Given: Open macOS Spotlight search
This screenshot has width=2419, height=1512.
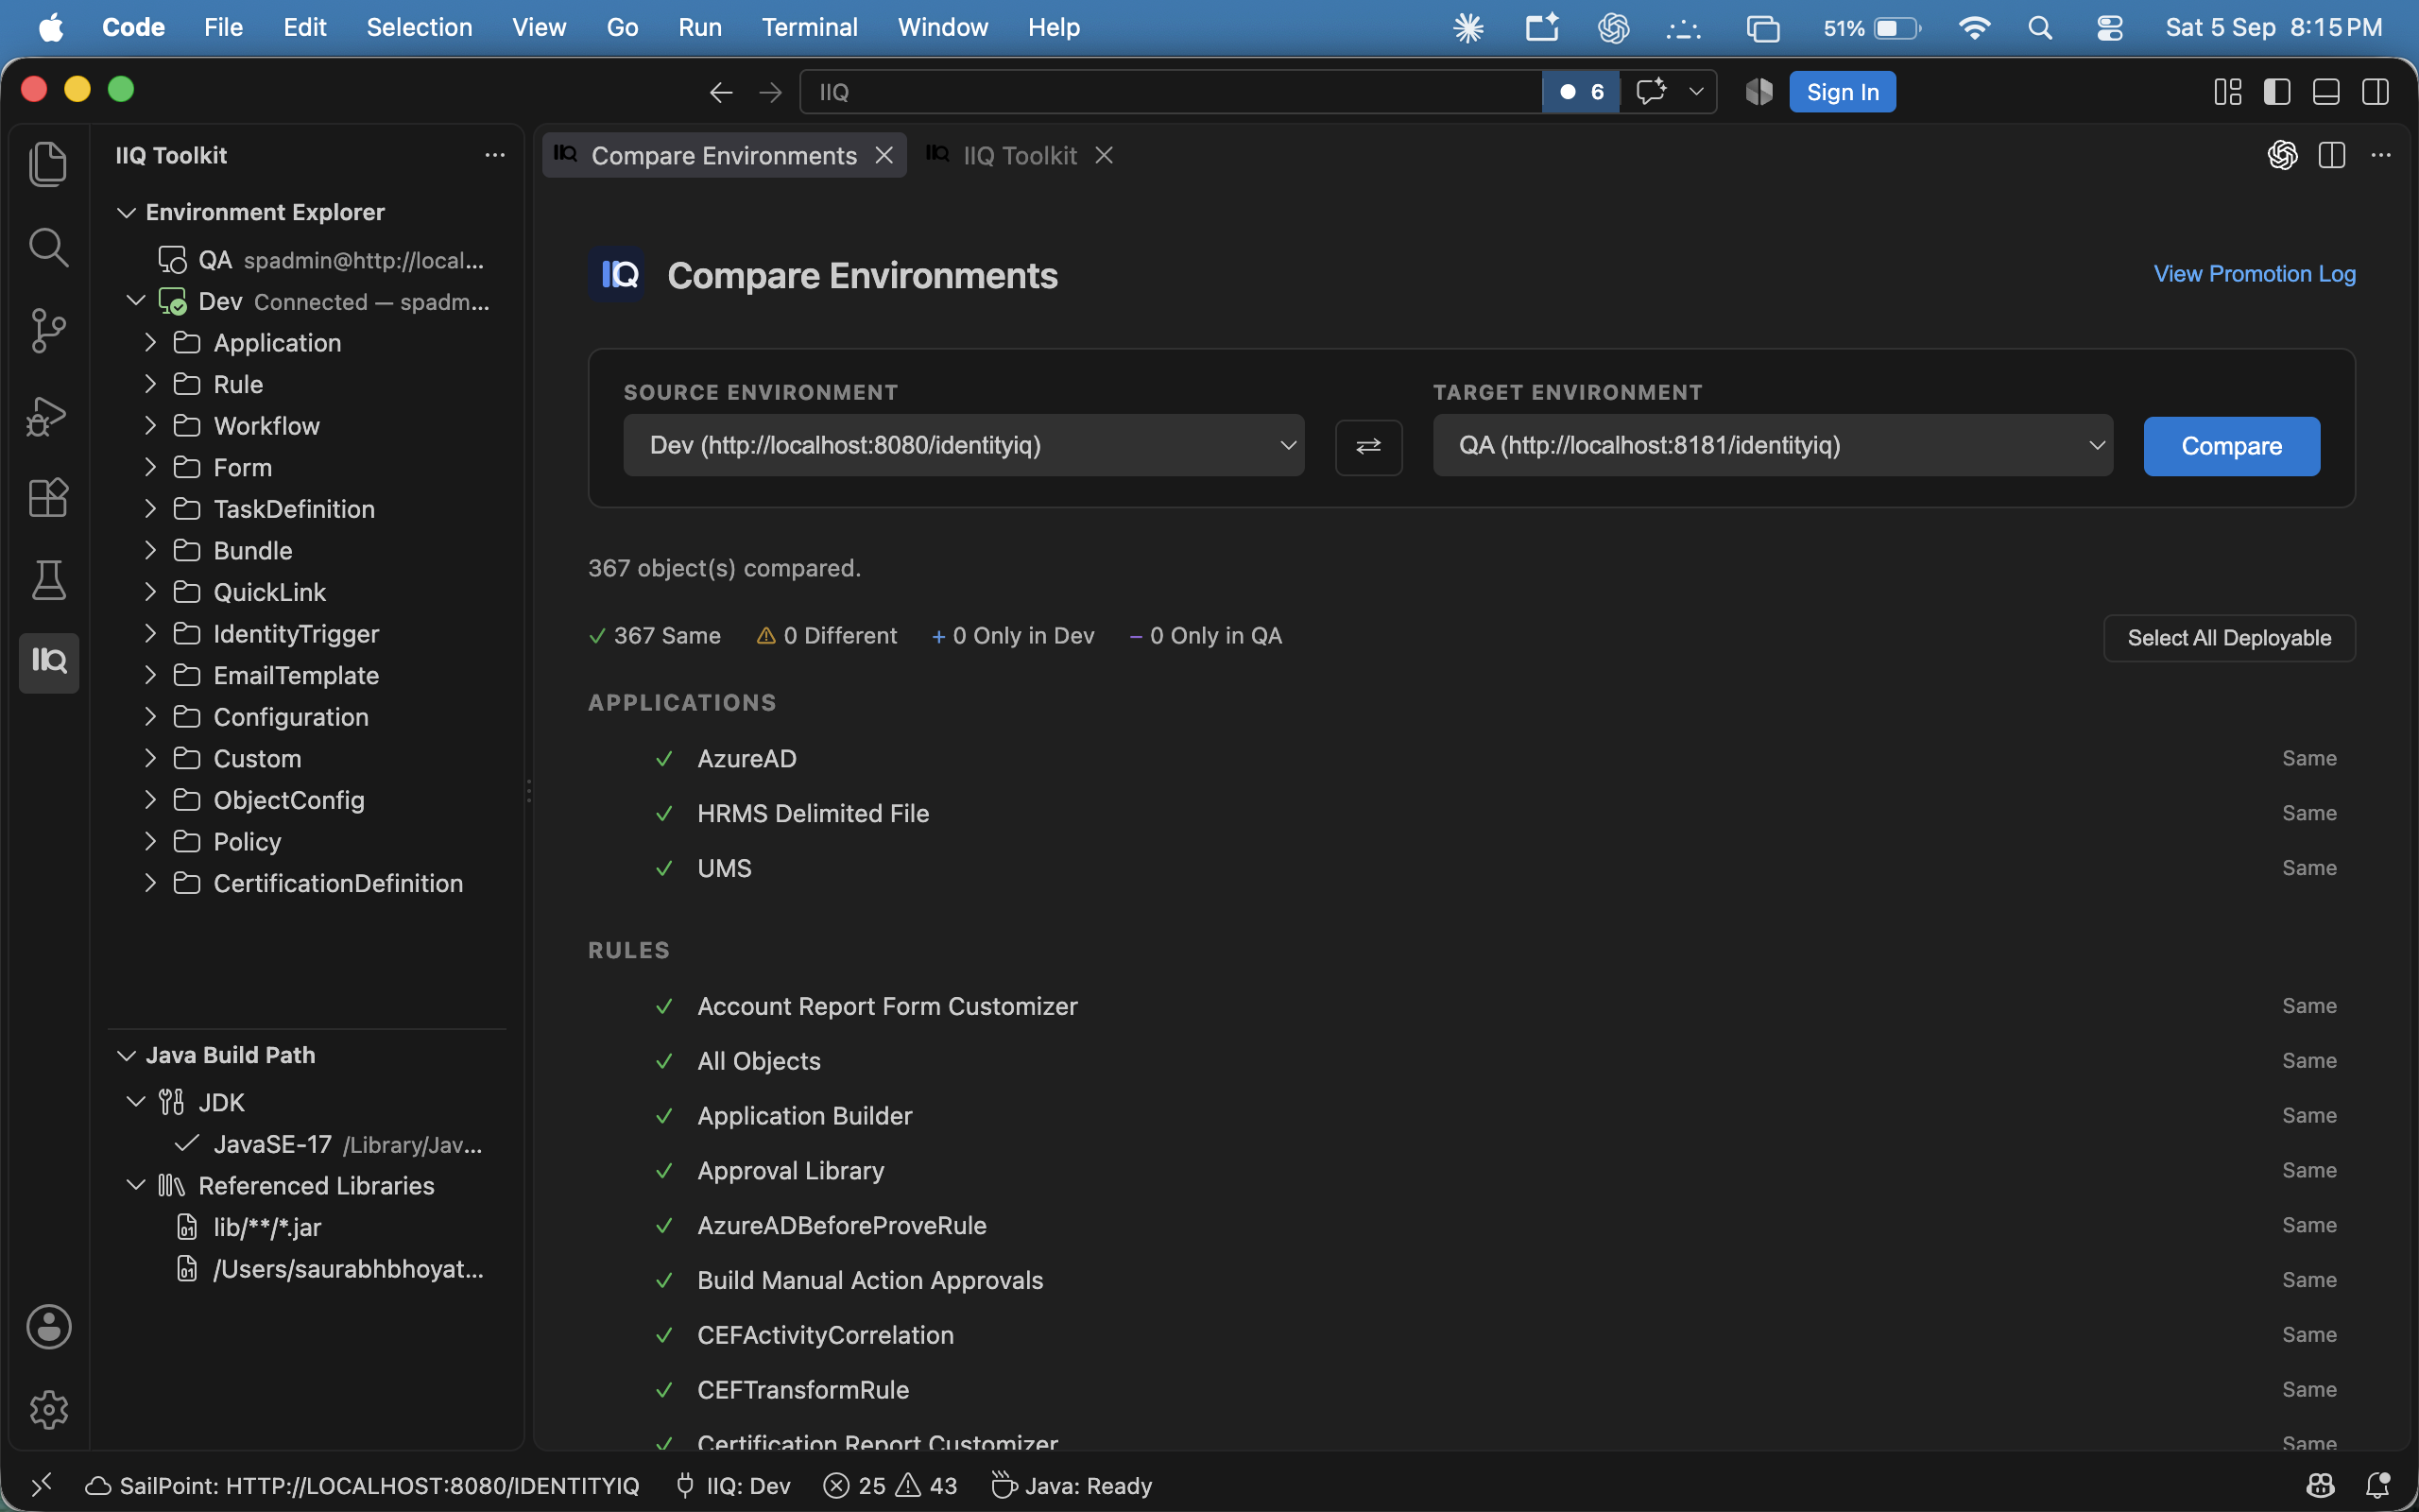Looking at the screenshot, I should point(2040,27).
